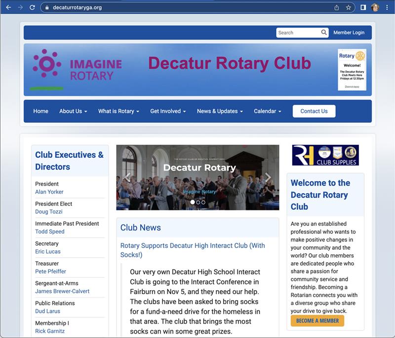Screen dimensions: 395x338
Task: Select the third carousel dot indicator
Action: (x=203, y=202)
